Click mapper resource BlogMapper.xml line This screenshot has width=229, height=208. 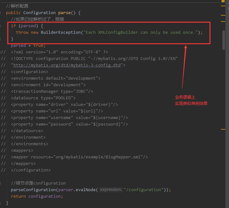[79, 157]
